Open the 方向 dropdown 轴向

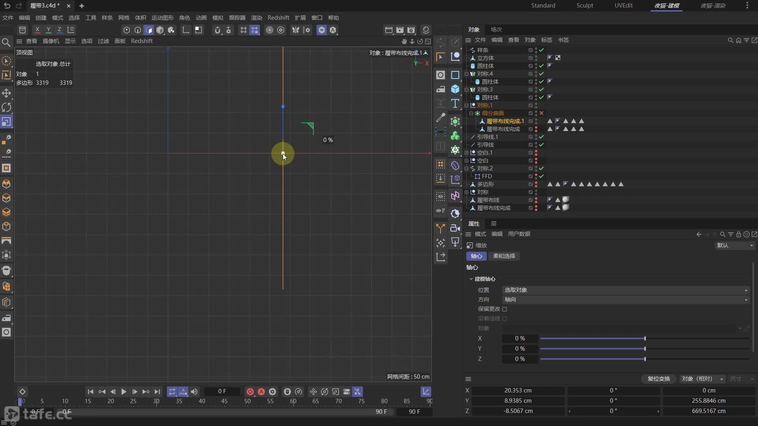(x=626, y=300)
